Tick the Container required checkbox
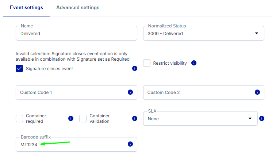Viewport: 272px width, 159px height. [19, 118]
